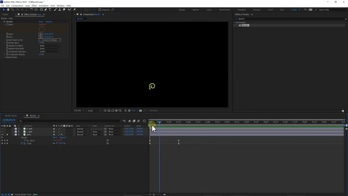Screen dimensions: 348x196
Task: Click the label color swatch of layer 3
Action: tap(16, 134)
